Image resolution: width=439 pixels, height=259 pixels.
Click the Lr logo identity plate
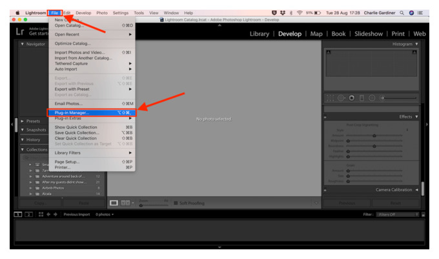tap(20, 32)
